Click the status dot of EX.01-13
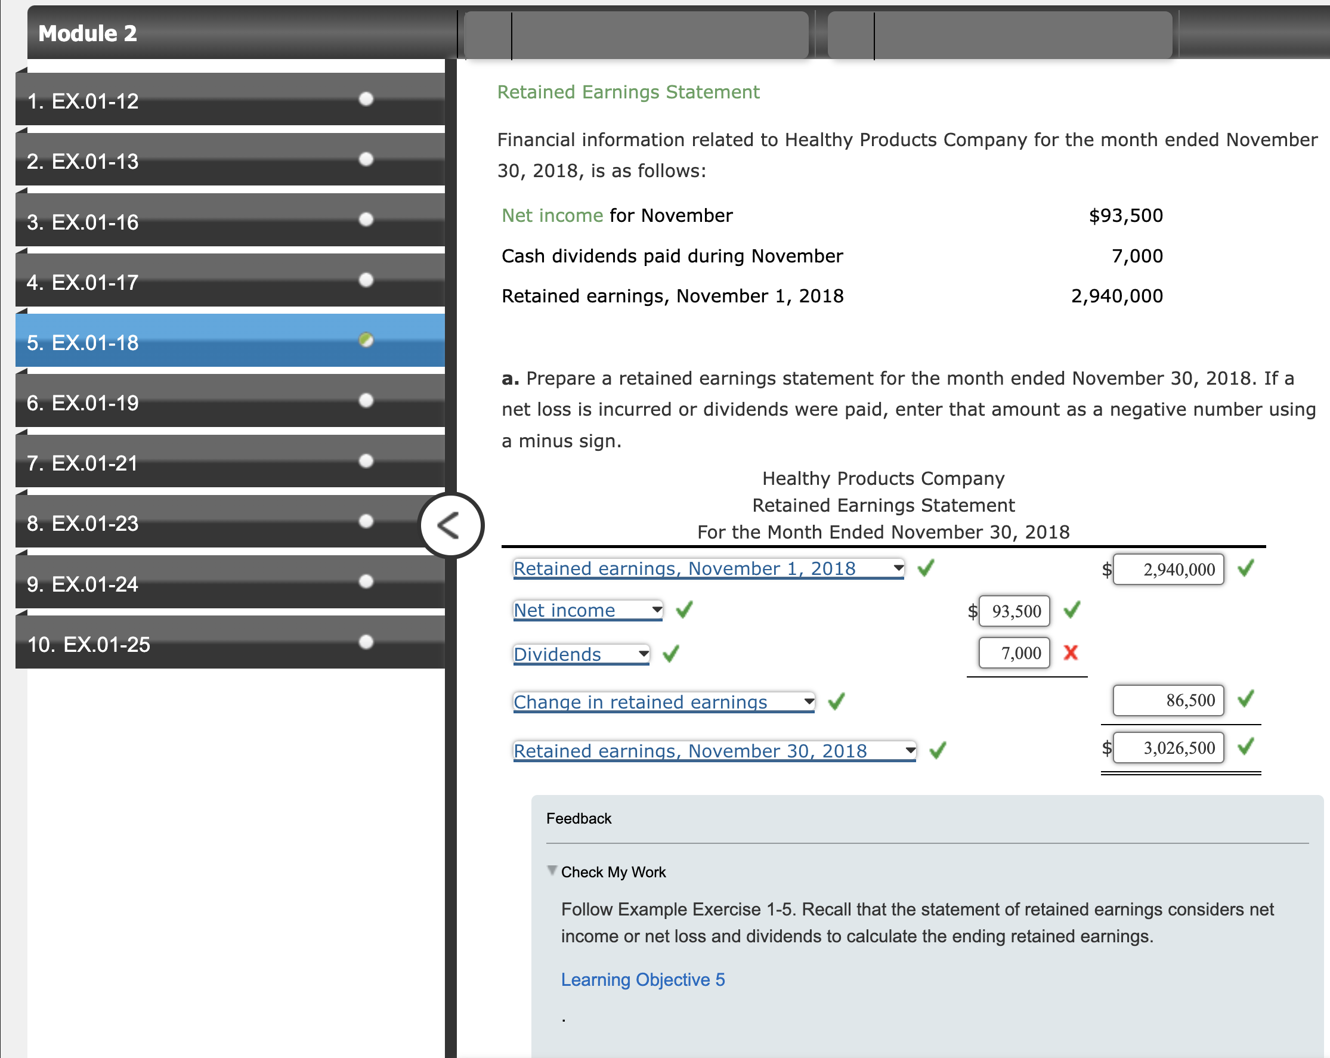 pyautogui.click(x=366, y=159)
